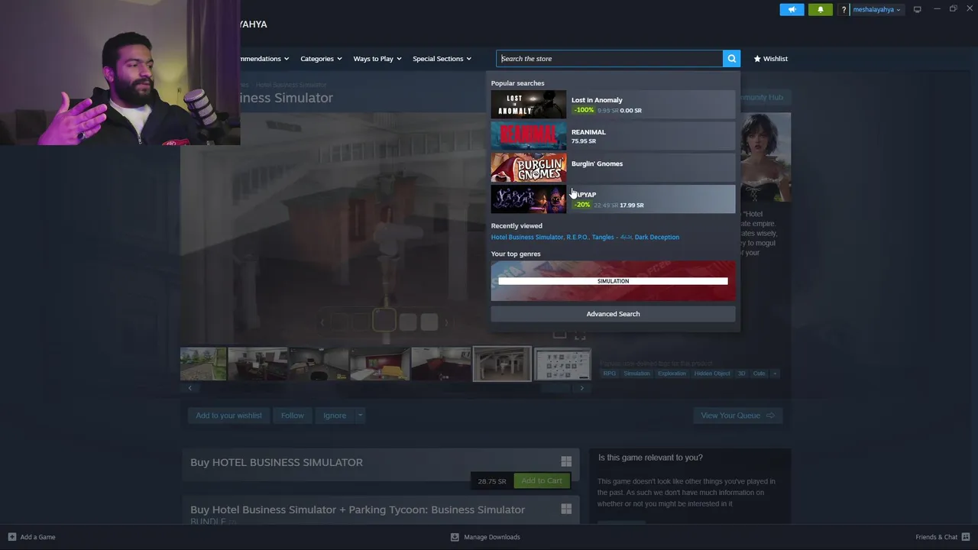Click the fullscreen icon under the video

click(x=580, y=335)
